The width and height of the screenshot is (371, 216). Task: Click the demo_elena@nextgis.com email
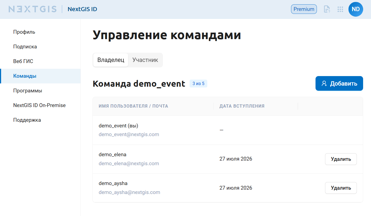pos(129,164)
